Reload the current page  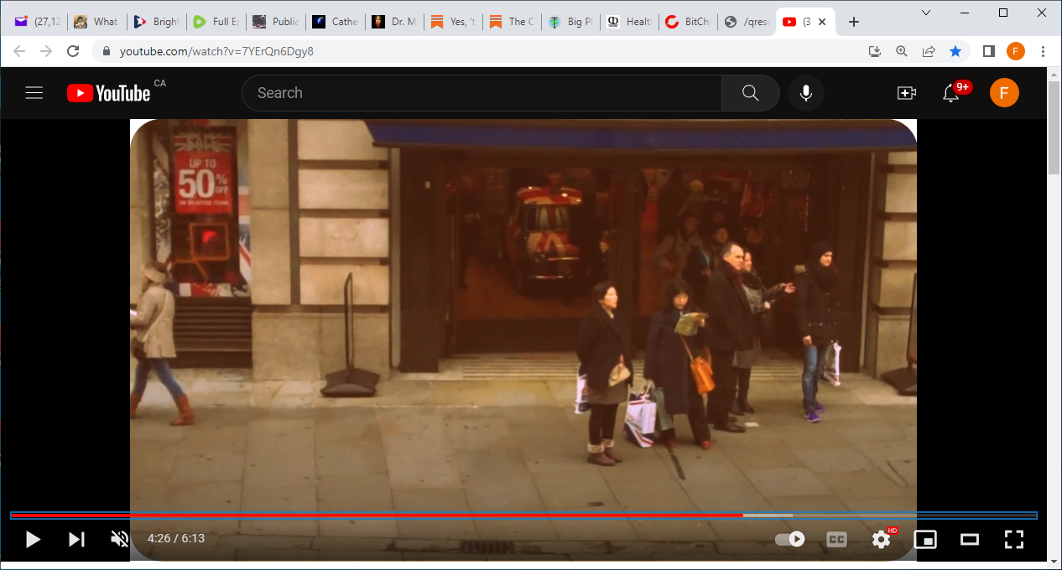click(73, 51)
